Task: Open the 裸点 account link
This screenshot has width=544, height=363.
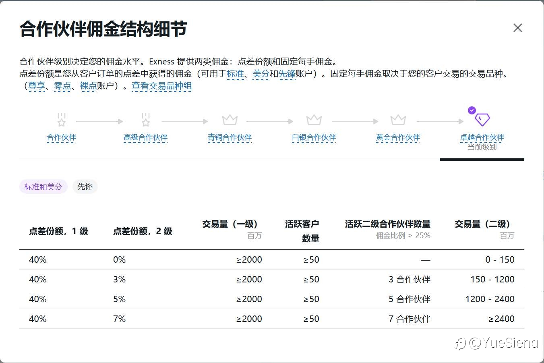Action: click(x=88, y=86)
